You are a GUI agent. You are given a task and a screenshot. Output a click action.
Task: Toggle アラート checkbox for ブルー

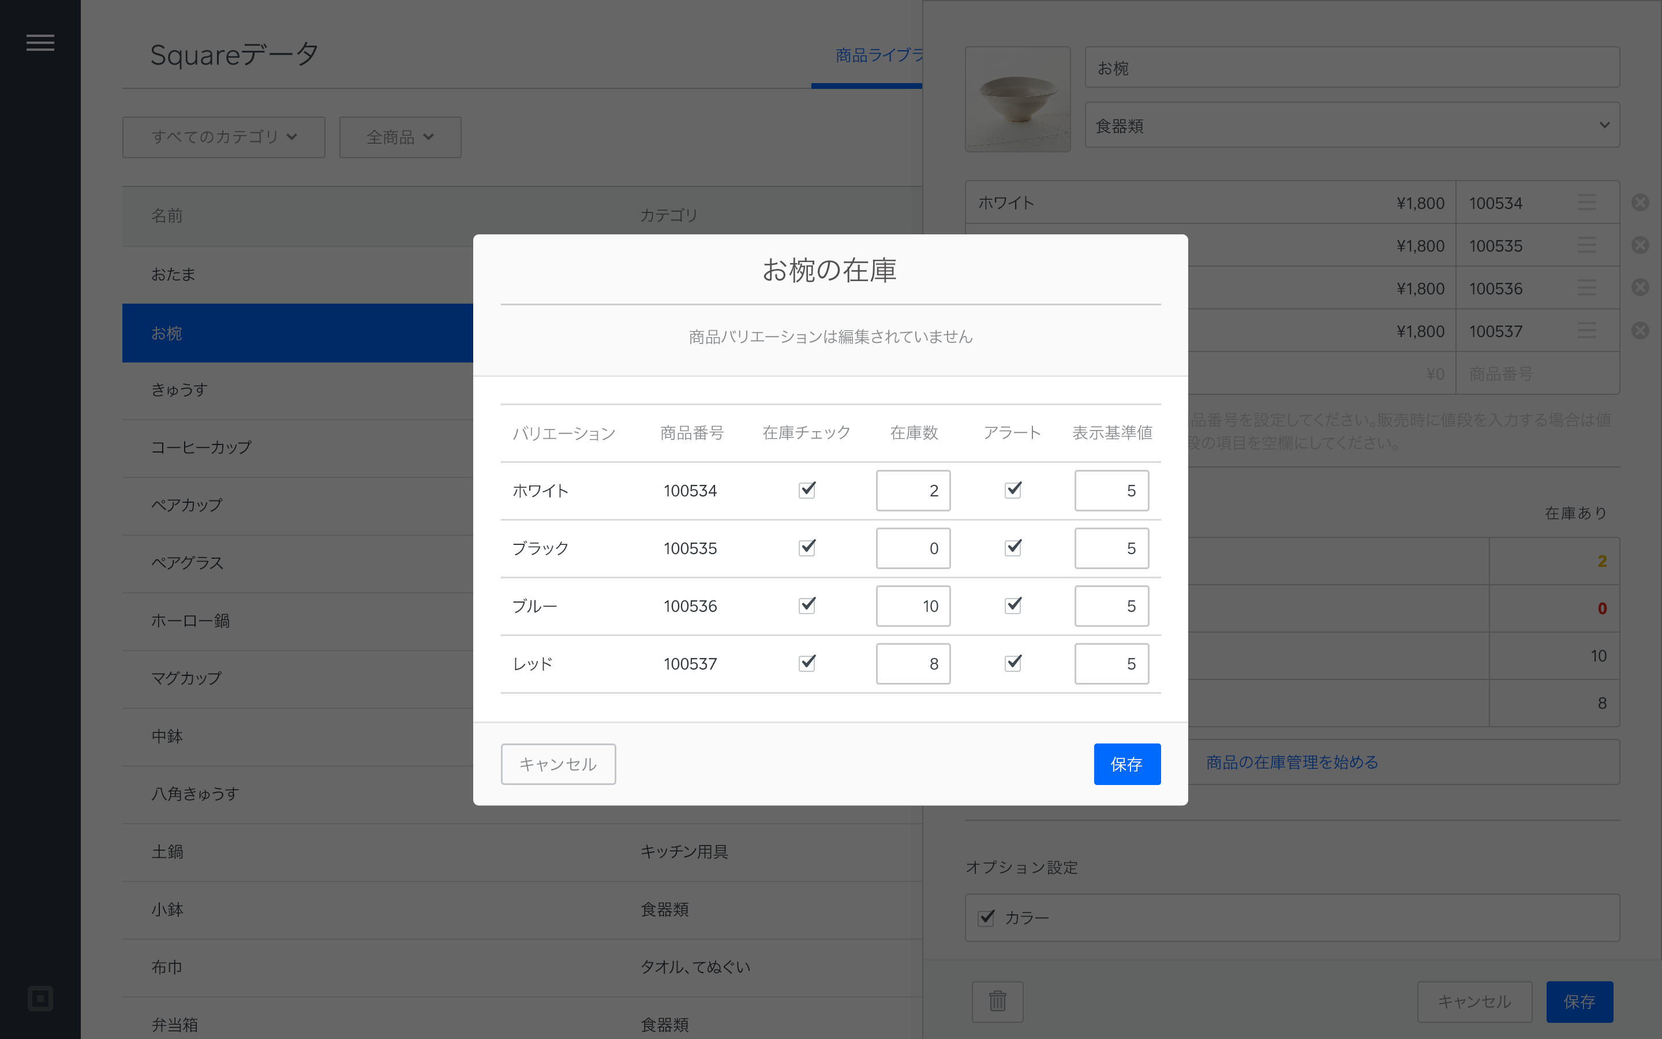[x=1013, y=606]
